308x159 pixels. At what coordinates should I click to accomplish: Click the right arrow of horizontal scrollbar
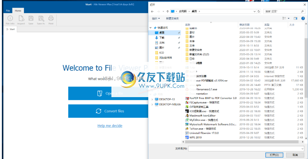[302, 142]
